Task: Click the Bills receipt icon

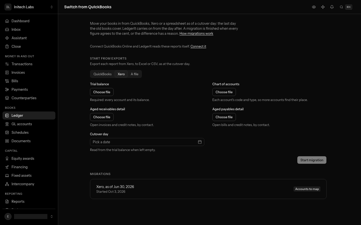Action: point(7,81)
